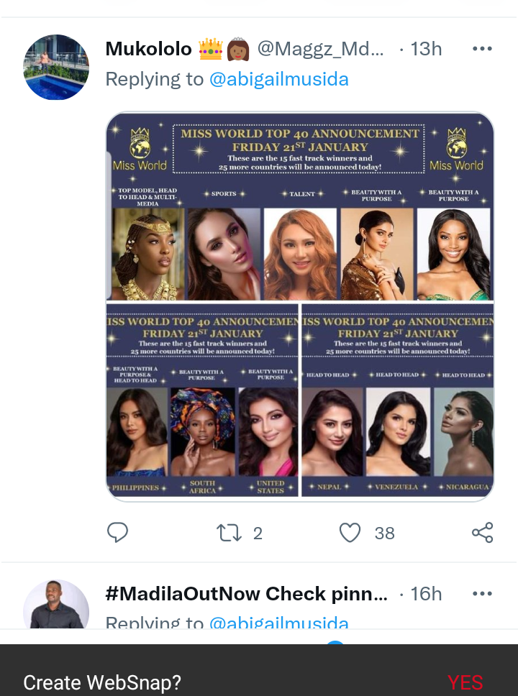
Task: Tap the @Maggz_Md... username handle
Action: (320, 48)
